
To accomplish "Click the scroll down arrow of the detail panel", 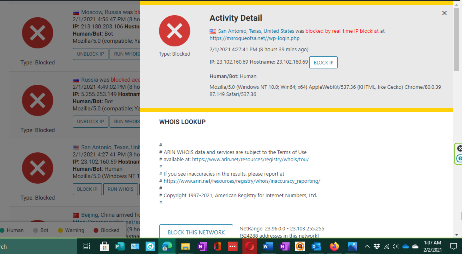I will 456,235.
